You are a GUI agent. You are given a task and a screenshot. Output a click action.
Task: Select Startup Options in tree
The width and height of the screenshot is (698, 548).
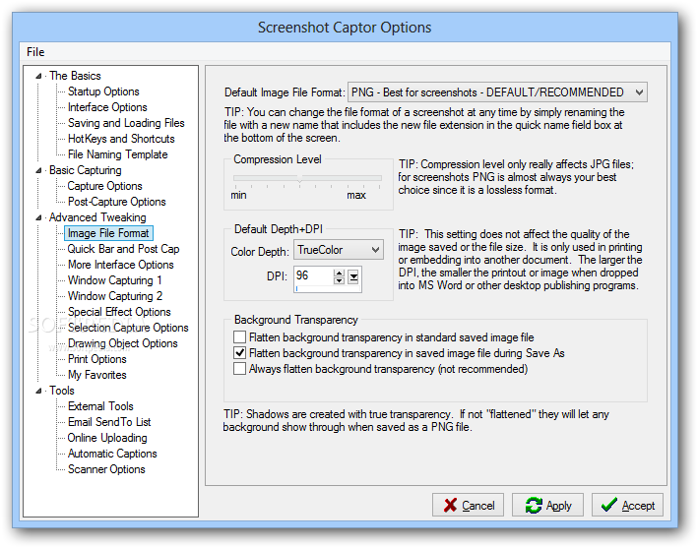pyautogui.click(x=103, y=91)
